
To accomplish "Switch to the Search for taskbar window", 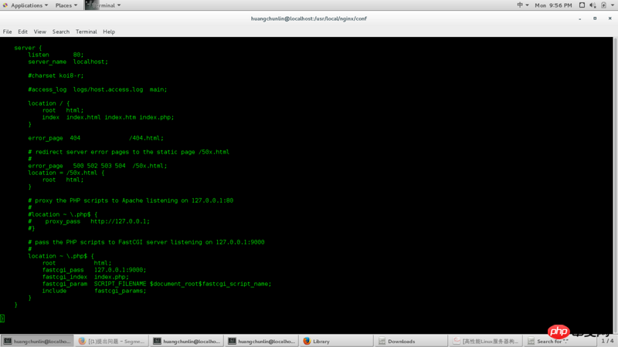I will (561, 341).
